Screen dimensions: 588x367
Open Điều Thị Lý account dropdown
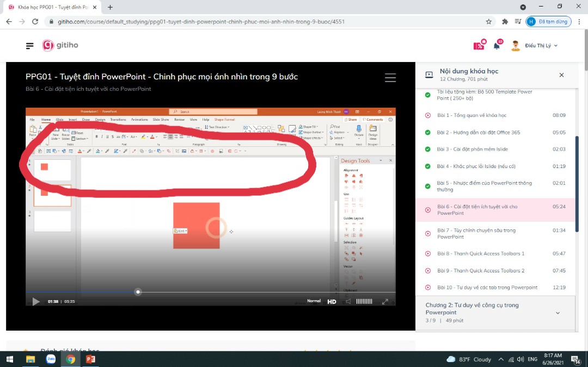click(x=535, y=45)
